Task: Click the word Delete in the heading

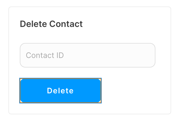Action: click(33, 24)
